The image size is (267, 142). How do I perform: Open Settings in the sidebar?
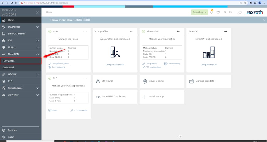[x=21, y=130]
